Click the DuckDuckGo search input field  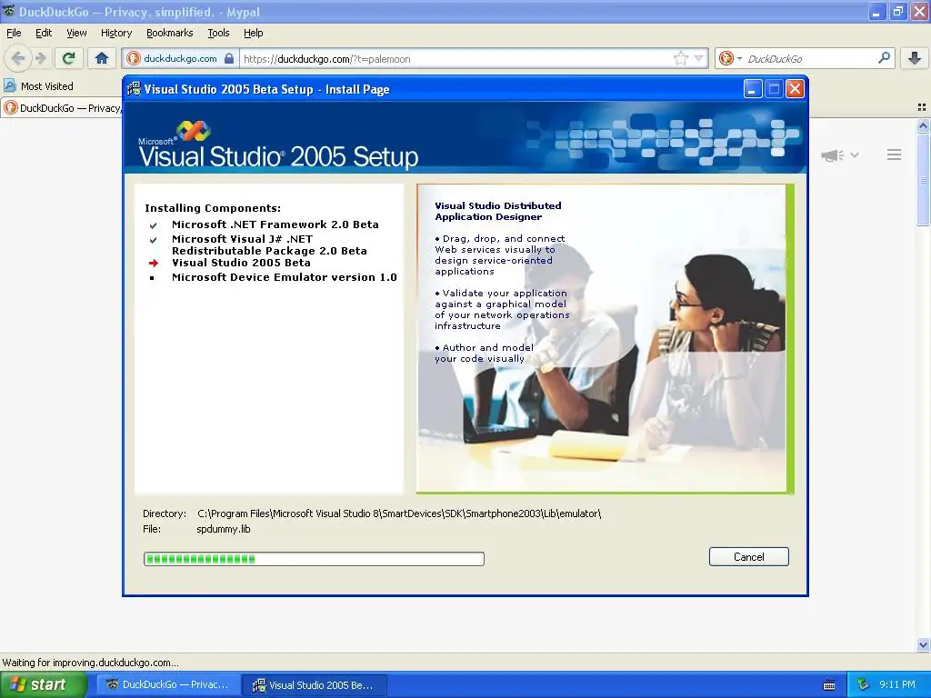click(810, 59)
